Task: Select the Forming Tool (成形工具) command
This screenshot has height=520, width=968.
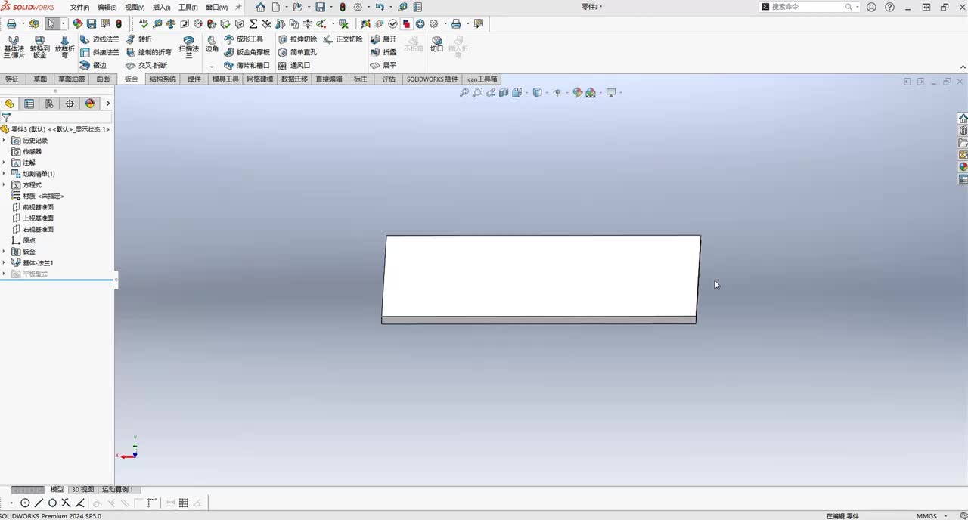Action: pyautogui.click(x=244, y=39)
